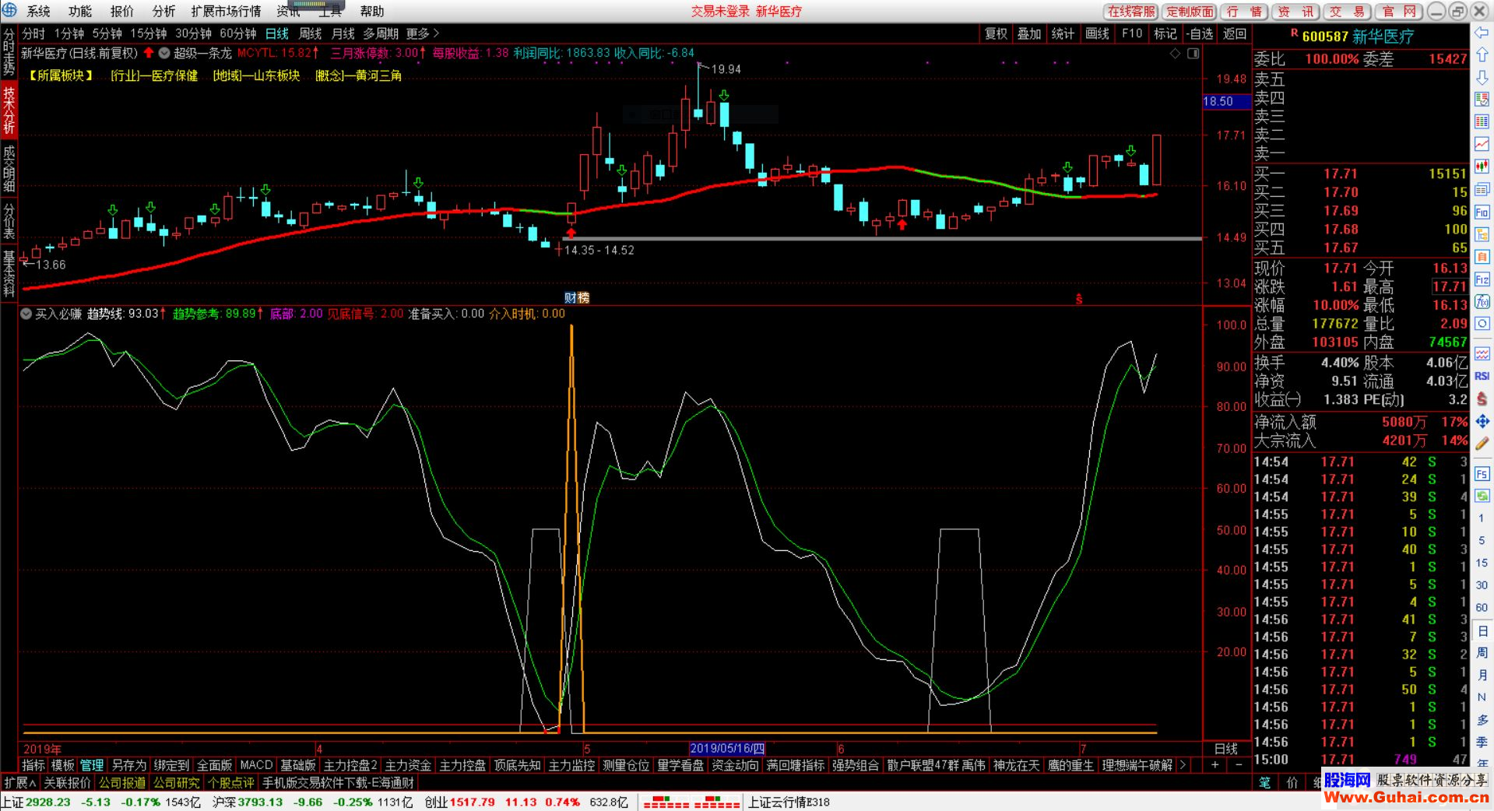Image resolution: width=1494 pixels, height=811 pixels.
Task: Select the 主力控盘2 indicator tab
Action: pyautogui.click(x=350, y=765)
